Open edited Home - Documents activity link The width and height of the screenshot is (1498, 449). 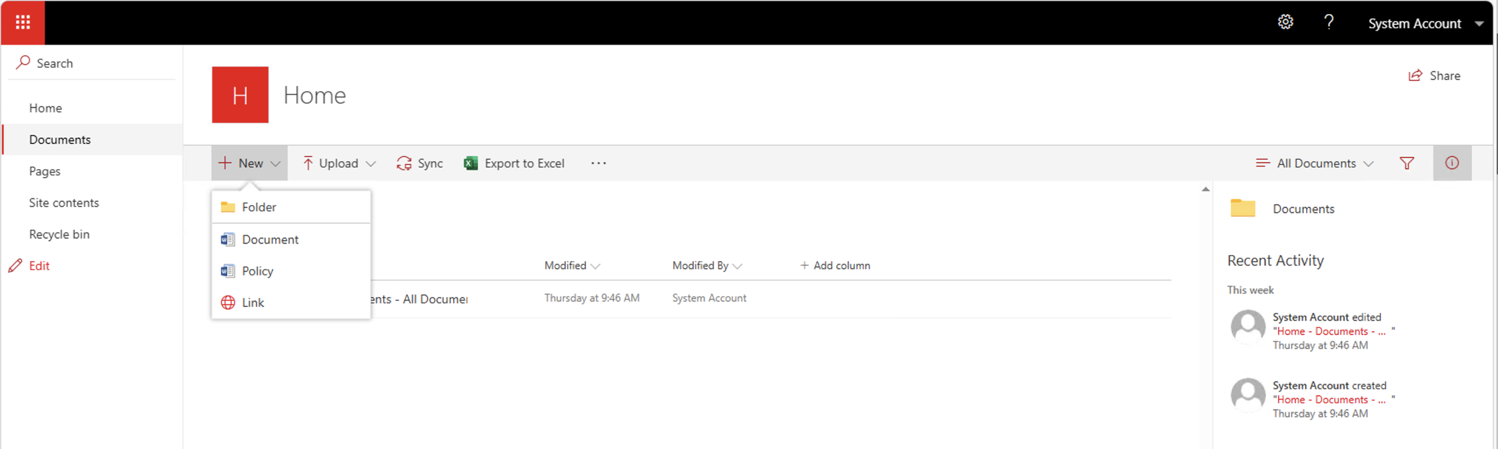tap(1331, 331)
